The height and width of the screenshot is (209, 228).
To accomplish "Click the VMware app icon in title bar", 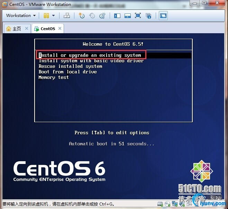I will pyautogui.click(x=5, y=4).
